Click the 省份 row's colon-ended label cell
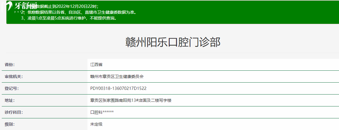 (44, 65)
